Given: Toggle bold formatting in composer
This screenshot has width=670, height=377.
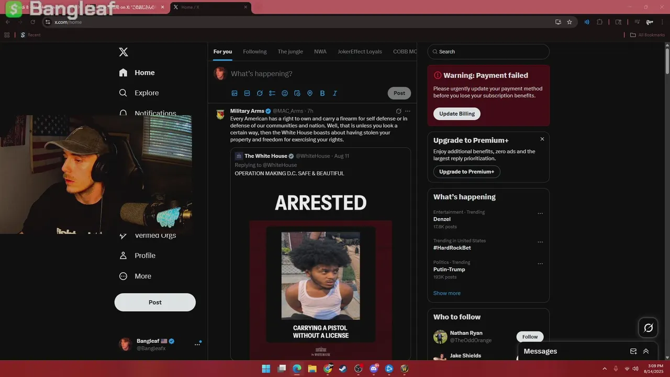Looking at the screenshot, I should 322,93.
